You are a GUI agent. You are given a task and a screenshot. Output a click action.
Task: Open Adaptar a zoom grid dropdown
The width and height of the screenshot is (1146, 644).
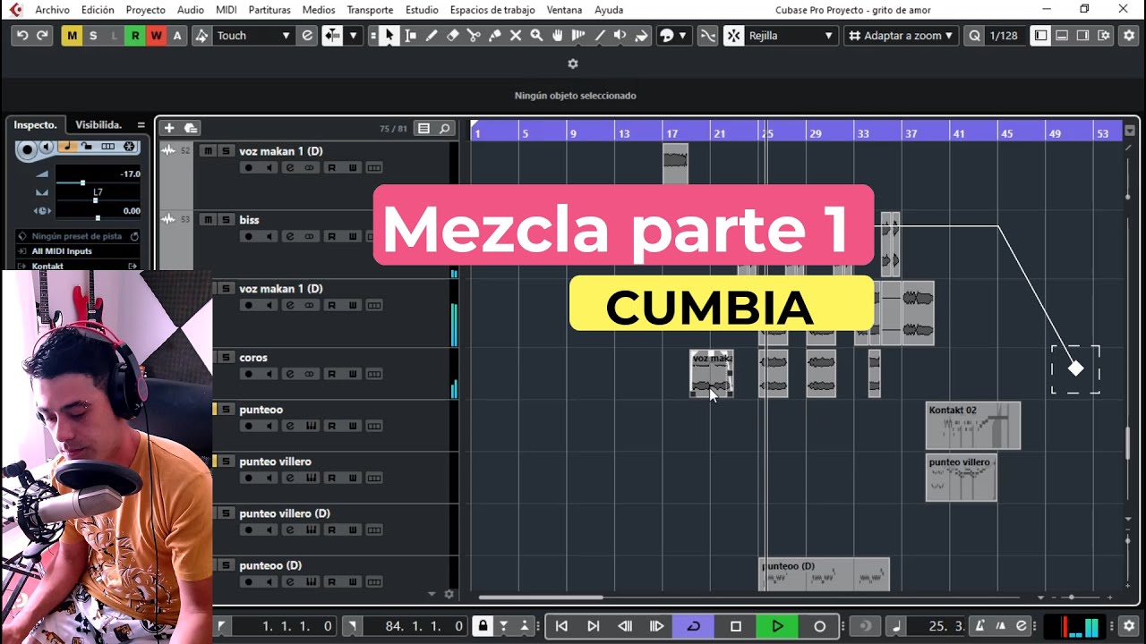[x=902, y=36]
